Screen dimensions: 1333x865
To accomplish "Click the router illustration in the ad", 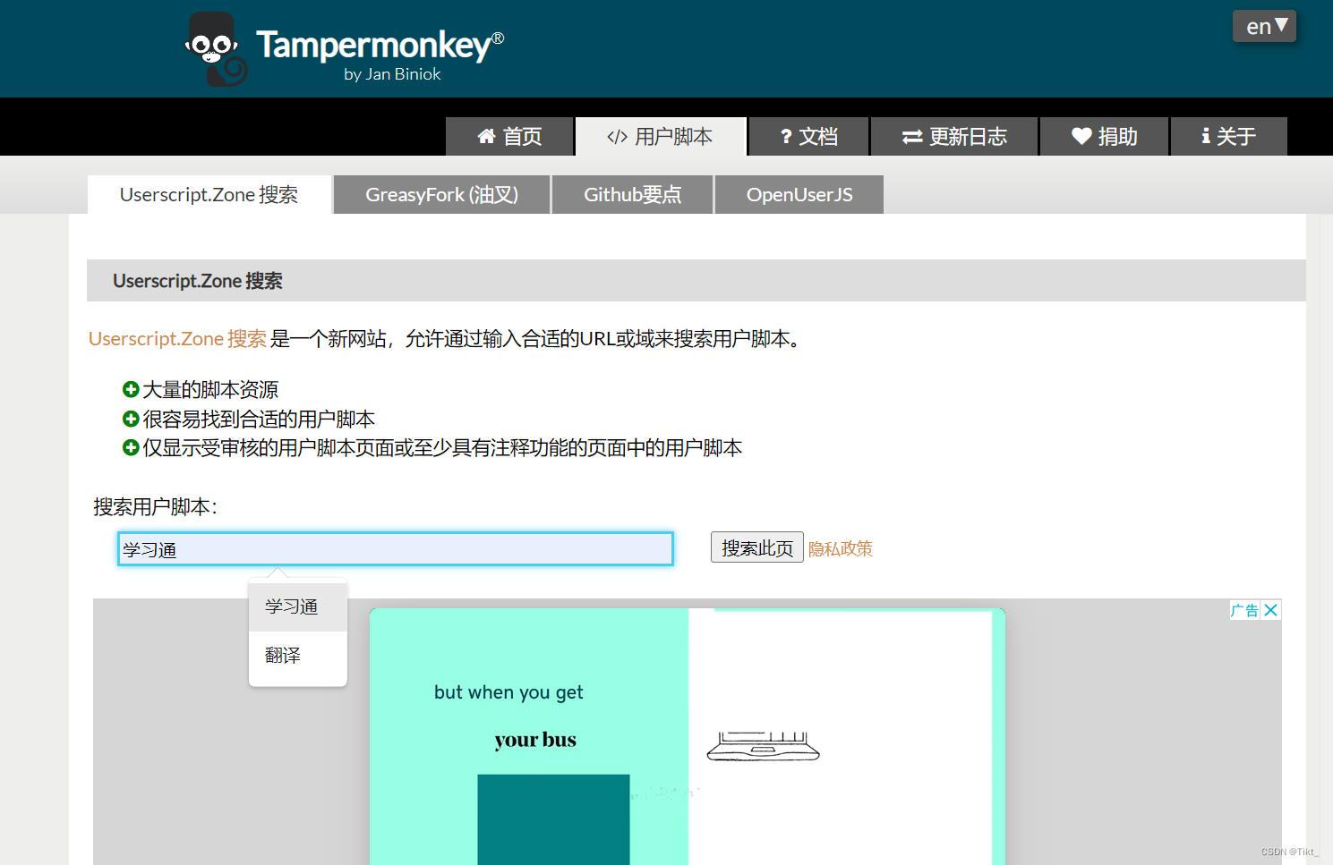I will pyautogui.click(x=763, y=746).
